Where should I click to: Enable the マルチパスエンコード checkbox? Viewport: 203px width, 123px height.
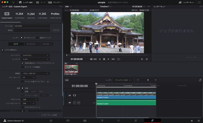coord(23,107)
